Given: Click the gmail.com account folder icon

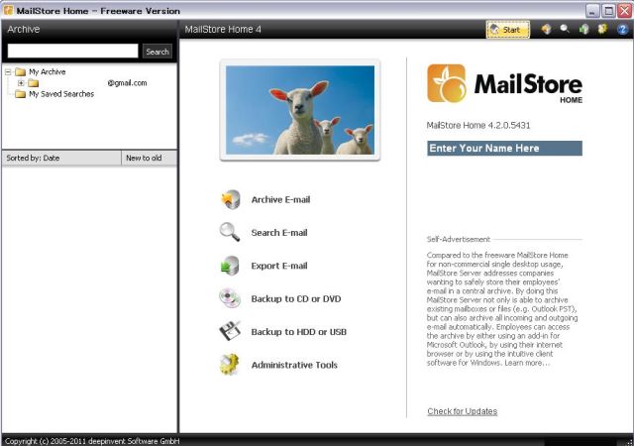Looking at the screenshot, I should click(x=33, y=83).
